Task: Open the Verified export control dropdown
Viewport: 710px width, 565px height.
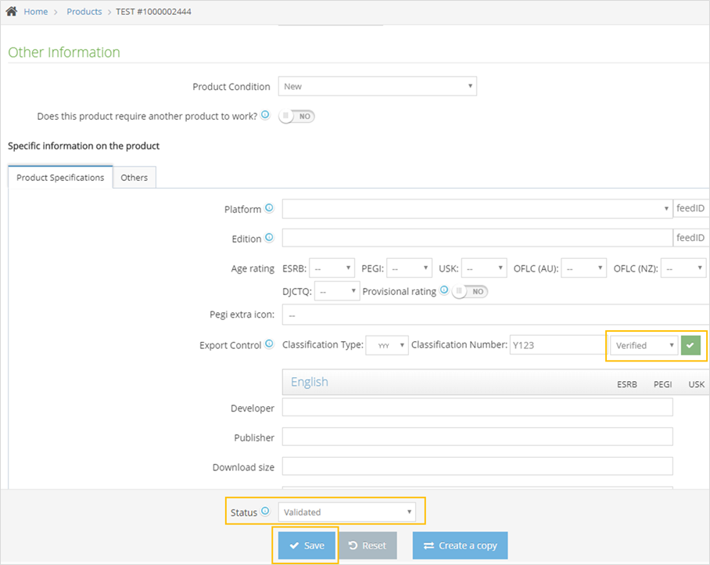Action: 644,345
